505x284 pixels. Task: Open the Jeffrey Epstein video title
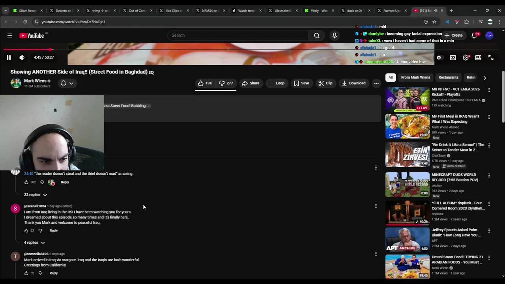(x=456, y=232)
